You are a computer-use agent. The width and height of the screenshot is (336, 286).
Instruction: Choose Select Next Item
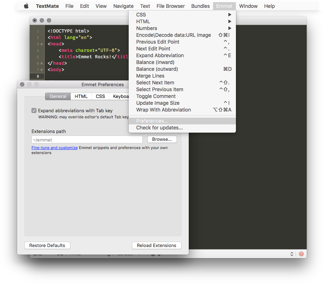(182, 83)
